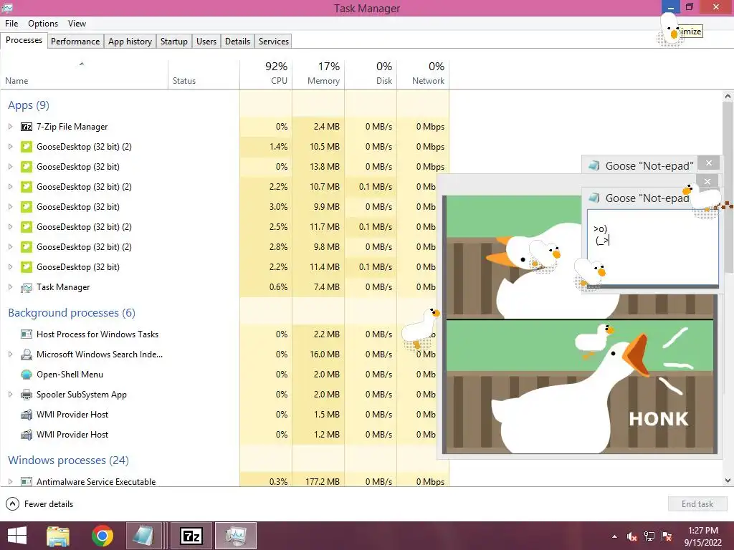This screenshot has width=734, height=550.
Task: Expand the Task Manager process entry
Action: (10, 287)
